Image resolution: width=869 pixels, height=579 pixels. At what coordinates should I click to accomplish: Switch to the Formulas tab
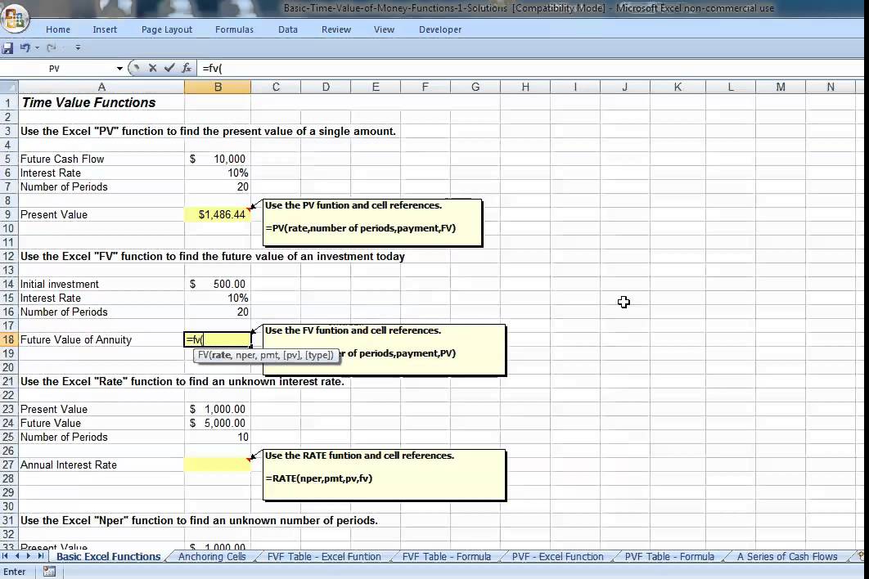pos(234,29)
